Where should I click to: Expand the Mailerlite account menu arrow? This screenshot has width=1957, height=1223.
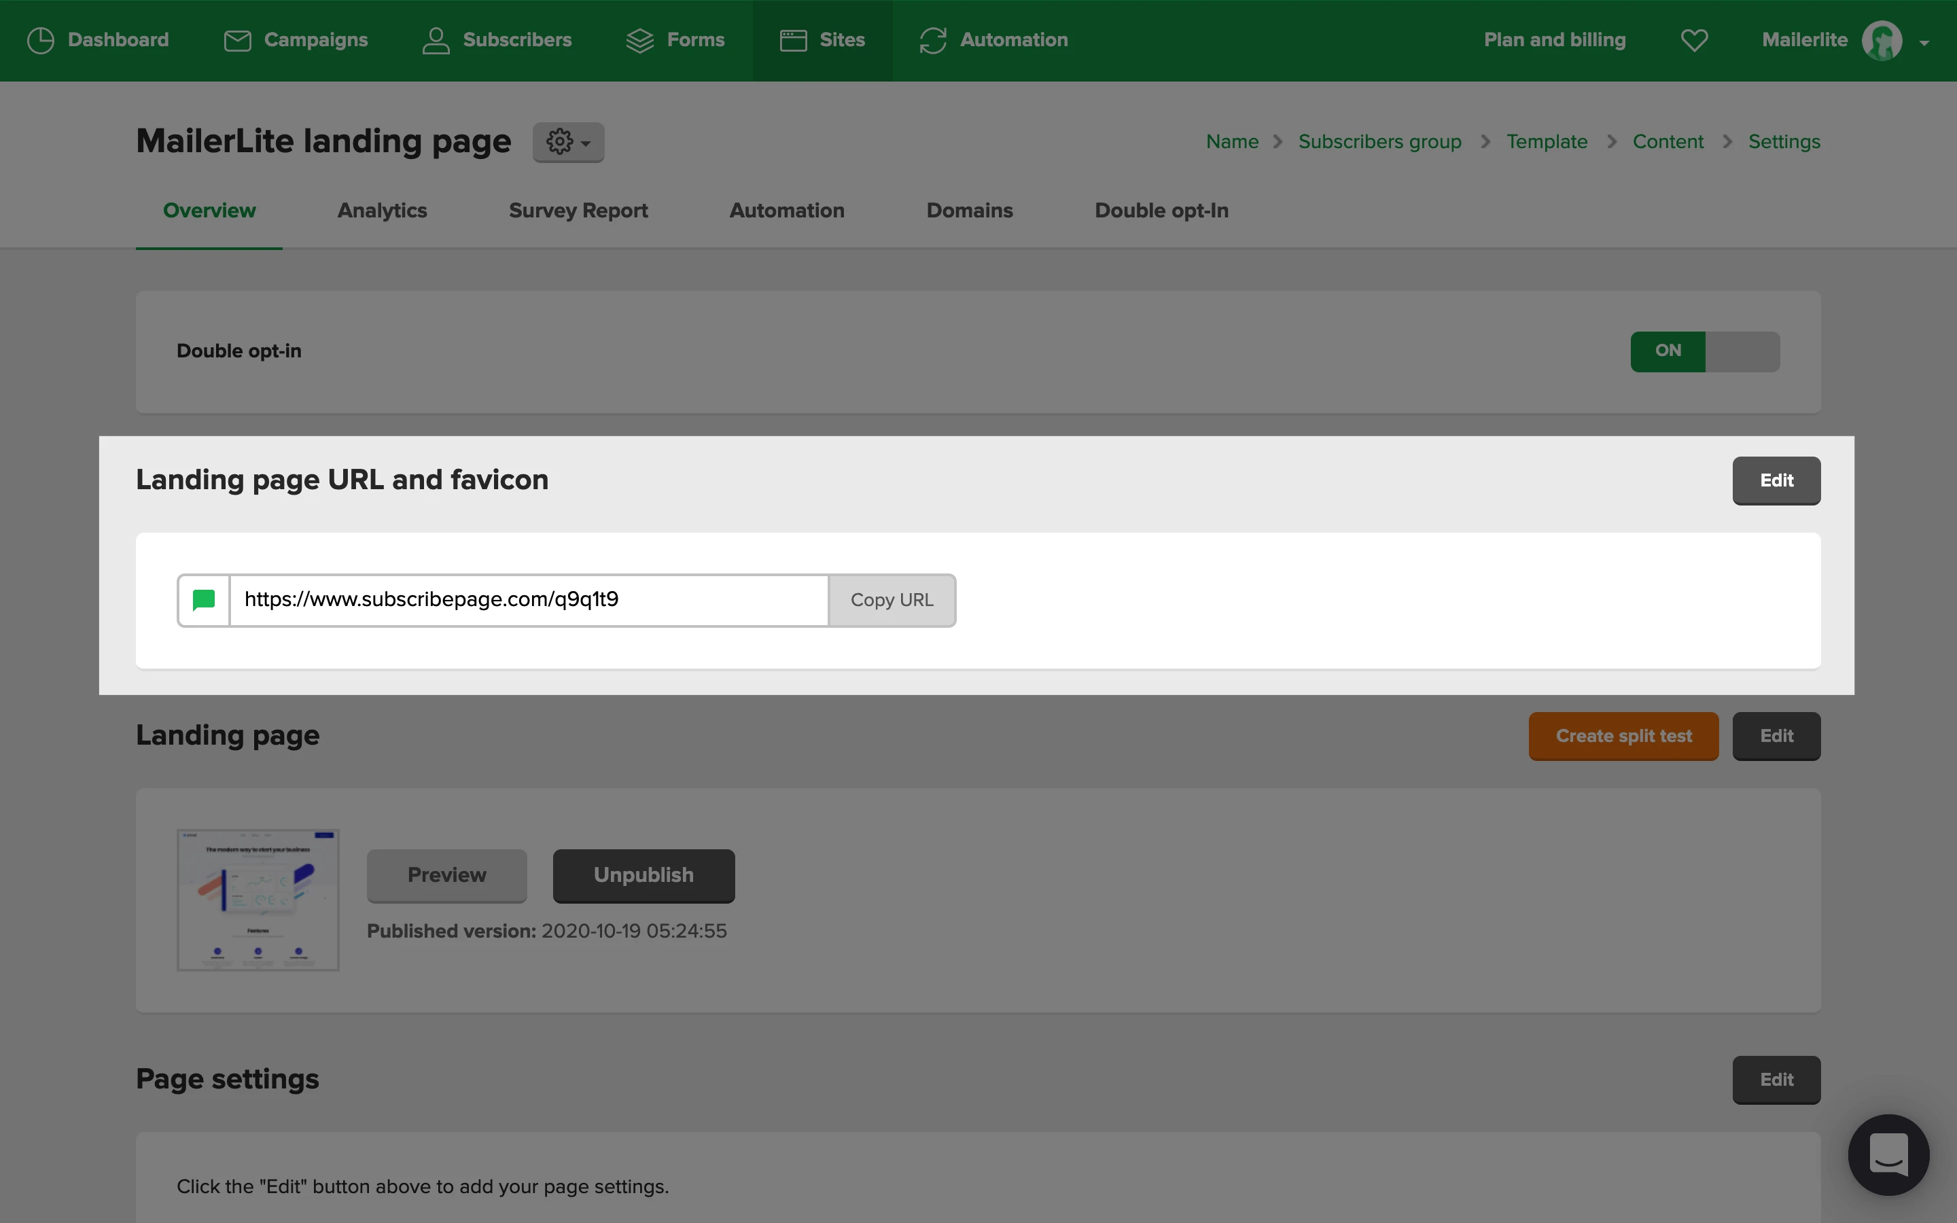click(1924, 43)
